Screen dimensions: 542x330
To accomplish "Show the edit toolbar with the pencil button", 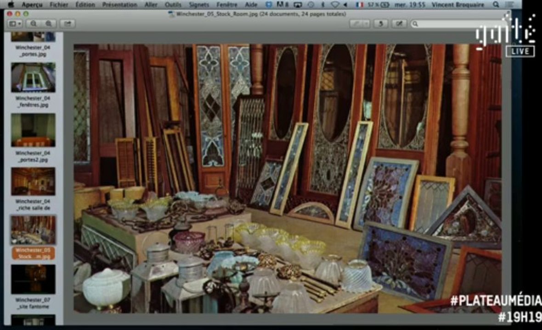I will [399, 24].
